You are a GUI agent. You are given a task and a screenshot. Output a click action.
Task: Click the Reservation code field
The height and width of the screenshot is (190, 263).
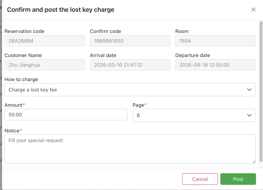(45, 41)
